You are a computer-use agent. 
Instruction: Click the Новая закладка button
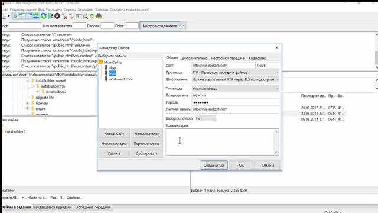(x=114, y=143)
